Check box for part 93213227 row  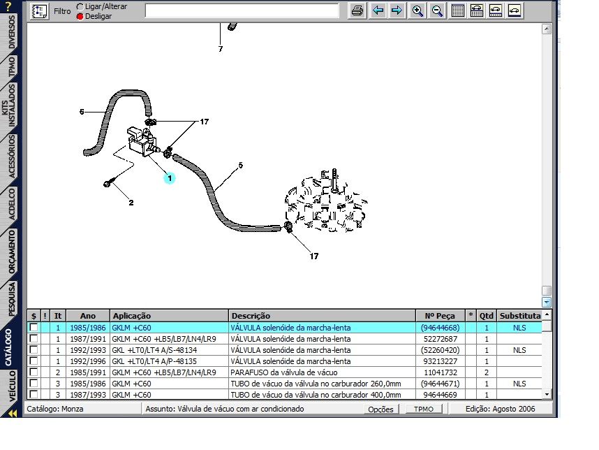(x=34, y=361)
